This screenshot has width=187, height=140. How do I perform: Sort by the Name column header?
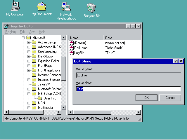86,38
